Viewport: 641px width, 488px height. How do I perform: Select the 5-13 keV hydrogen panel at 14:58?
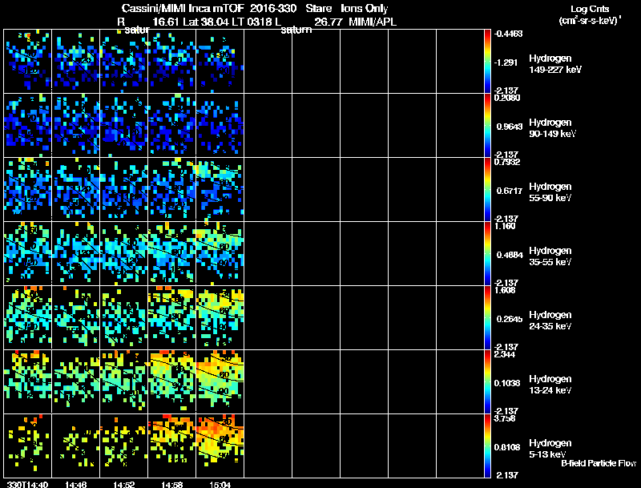[172, 446]
